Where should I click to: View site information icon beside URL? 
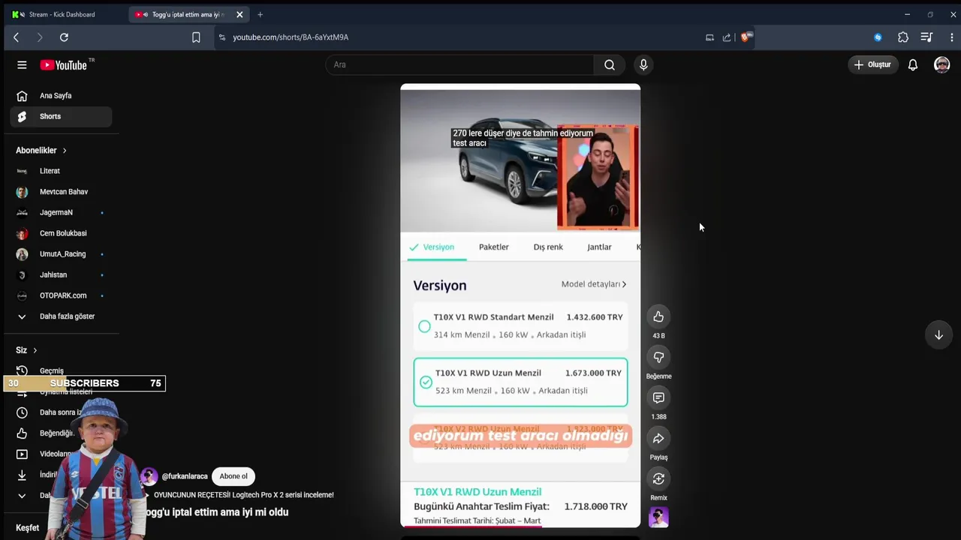coord(221,37)
